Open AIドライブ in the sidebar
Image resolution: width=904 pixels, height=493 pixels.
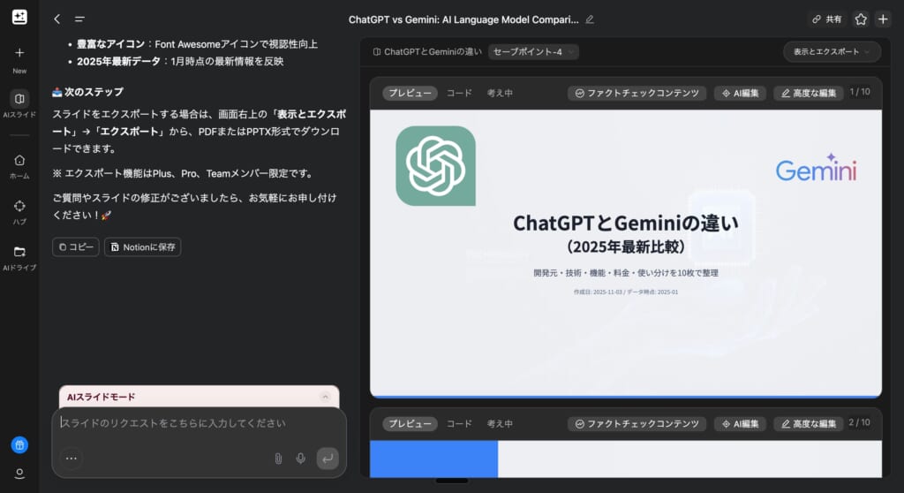(x=19, y=258)
